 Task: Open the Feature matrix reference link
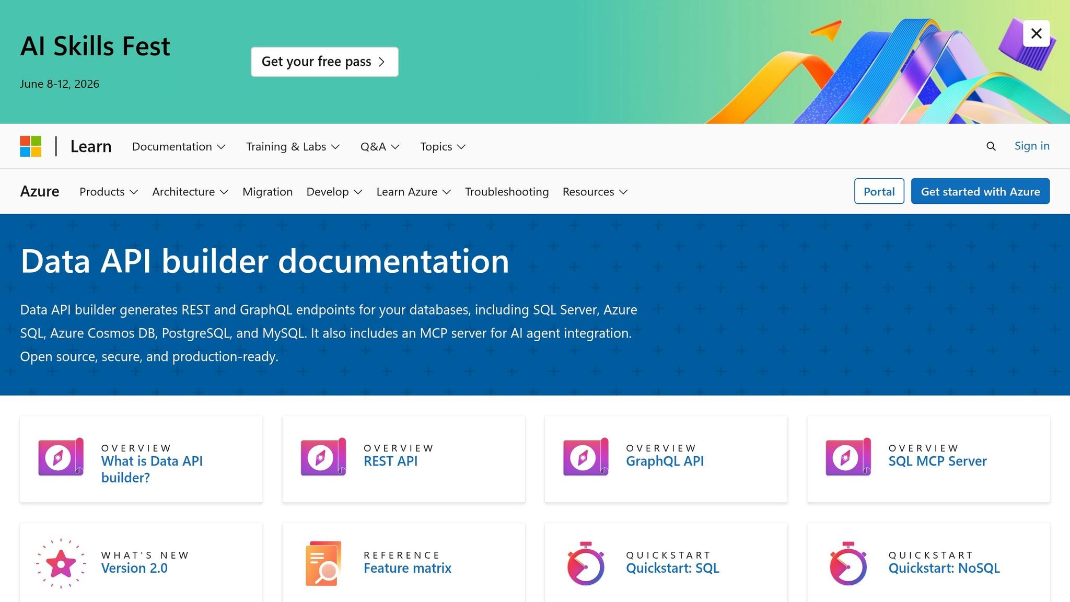pos(408,568)
